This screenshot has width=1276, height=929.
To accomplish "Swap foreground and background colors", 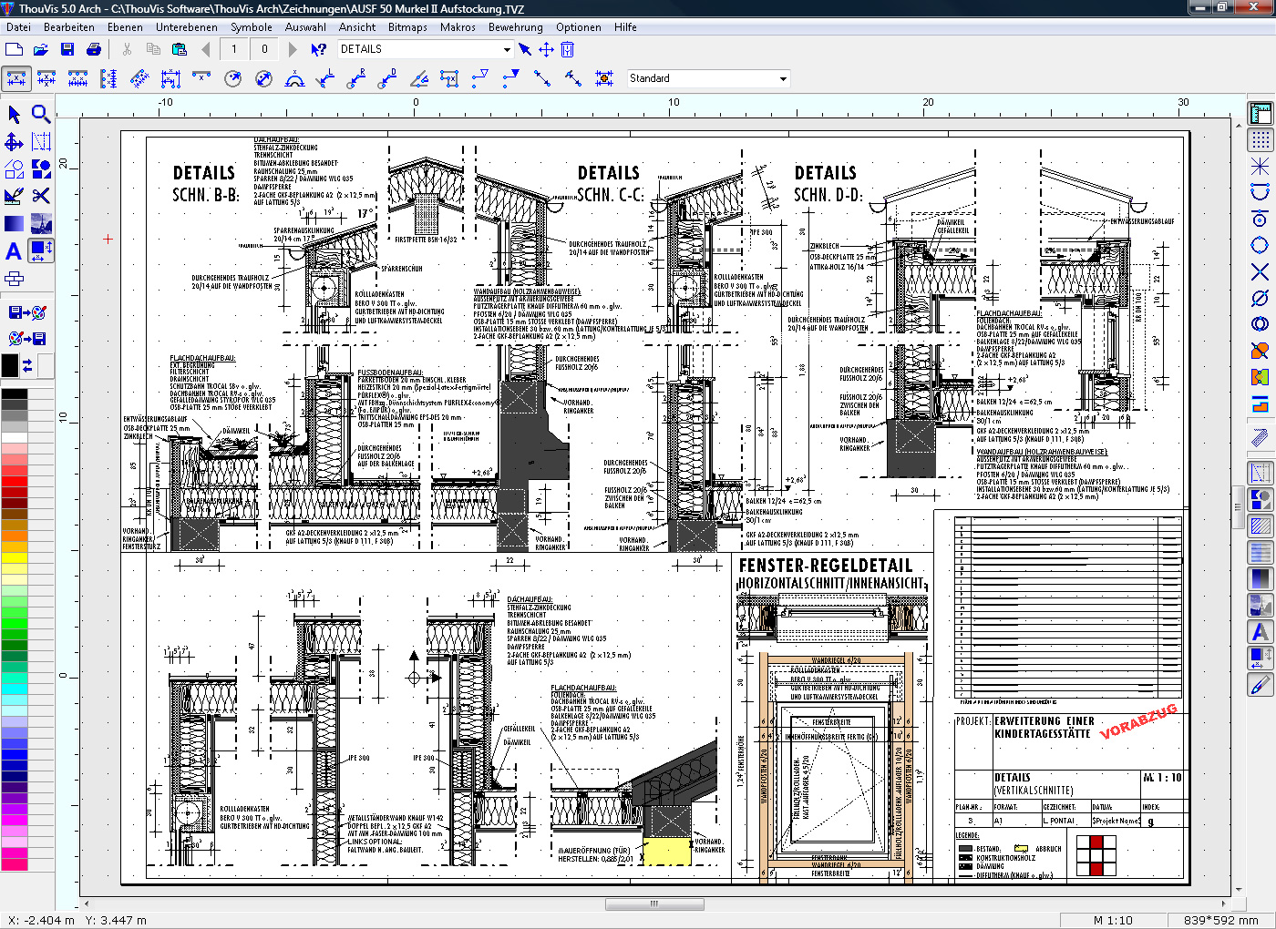I will pos(27,366).
